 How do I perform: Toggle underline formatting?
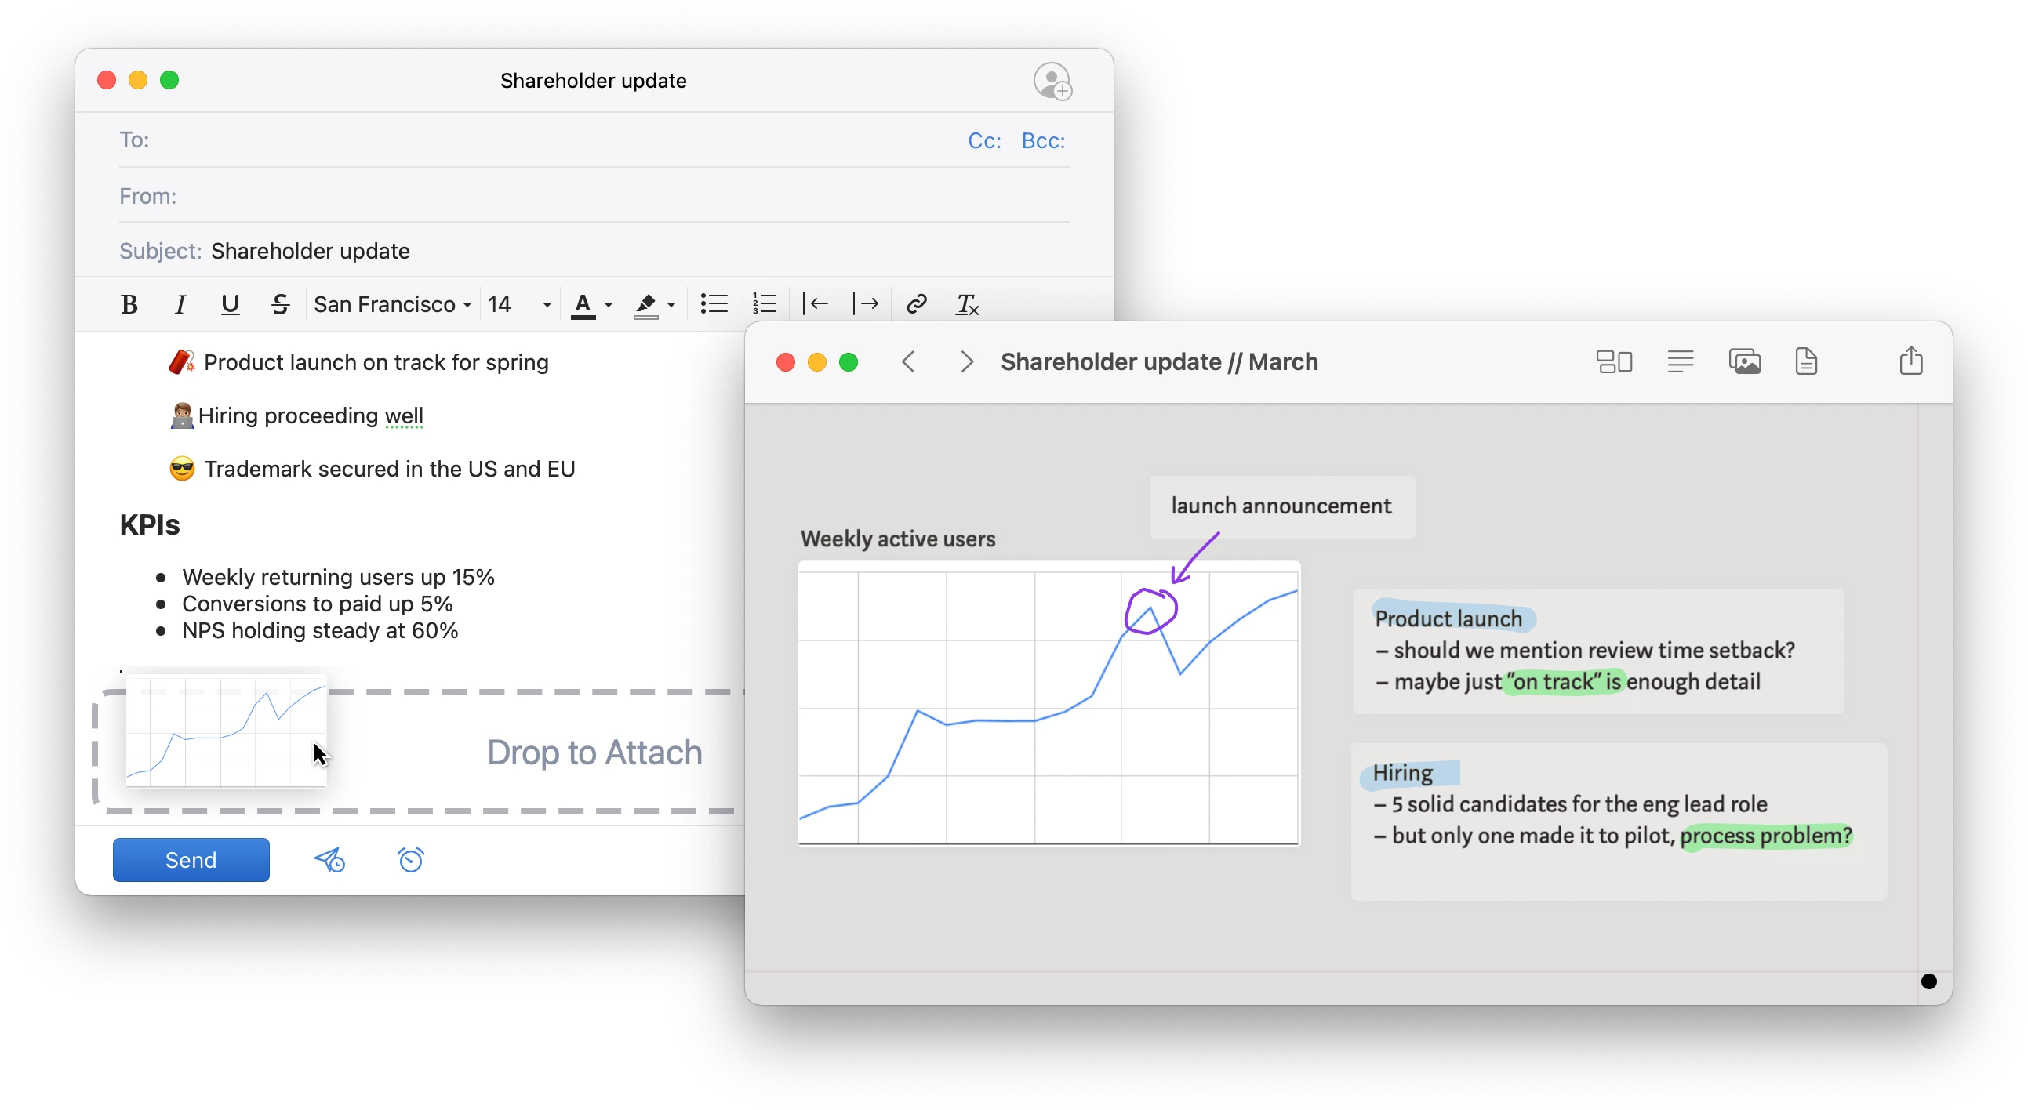click(x=230, y=304)
